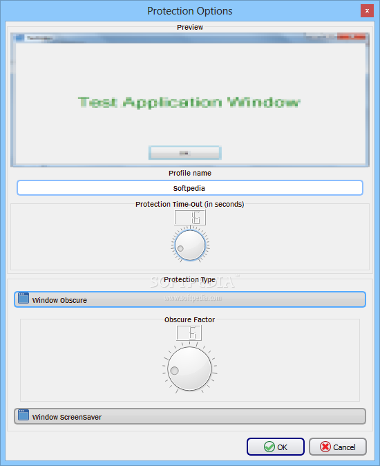Click the Protection Options title bar text
The width and height of the screenshot is (380, 466).
click(190, 11)
